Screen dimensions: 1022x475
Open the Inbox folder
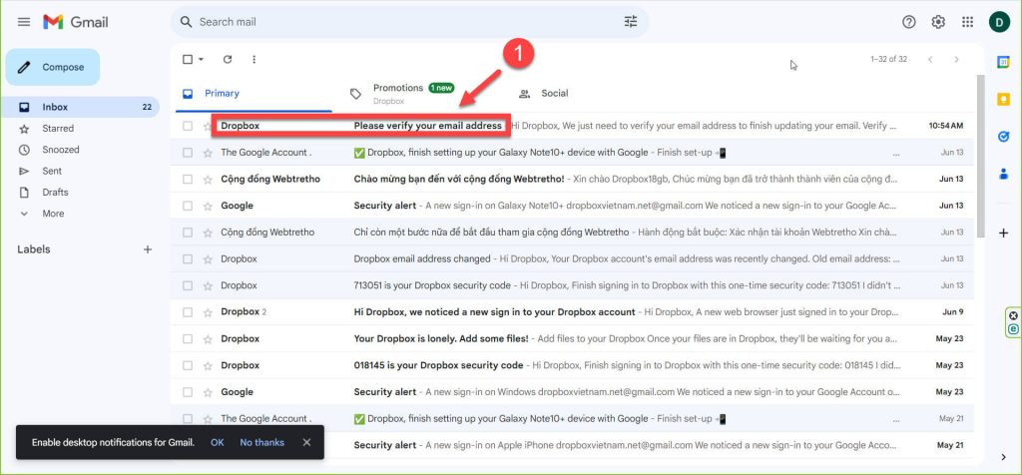[x=80, y=107]
